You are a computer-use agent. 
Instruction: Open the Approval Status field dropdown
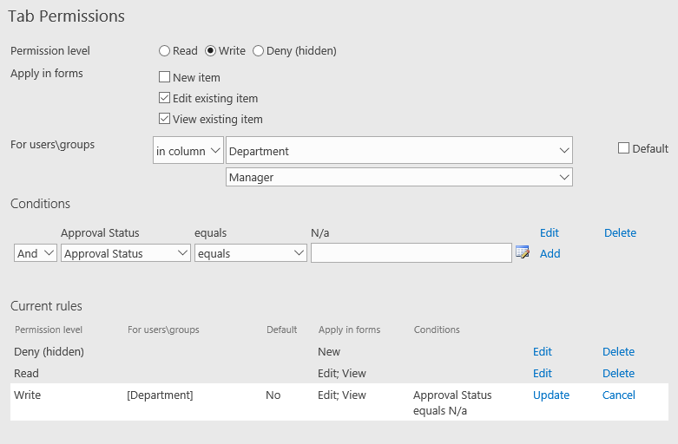pyautogui.click(x=126, y=253)
